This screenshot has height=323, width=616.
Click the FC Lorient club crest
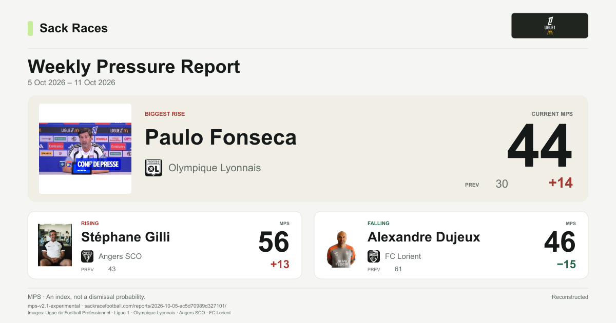[374, 256]
